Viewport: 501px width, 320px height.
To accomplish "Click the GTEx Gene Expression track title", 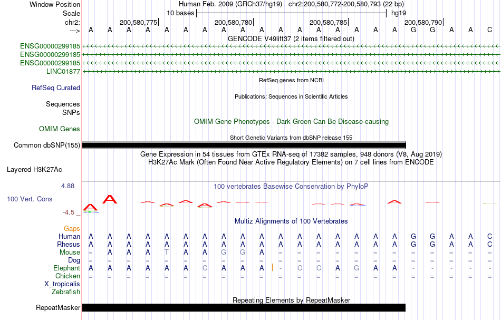I will tap(291, 154).
